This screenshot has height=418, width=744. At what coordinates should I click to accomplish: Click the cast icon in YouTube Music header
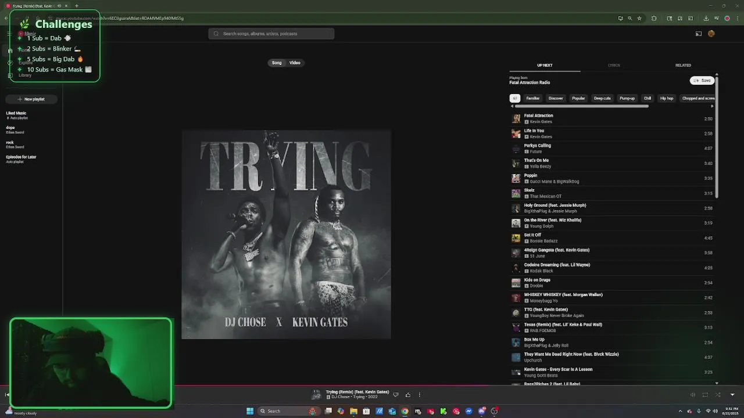coord(699,34)
